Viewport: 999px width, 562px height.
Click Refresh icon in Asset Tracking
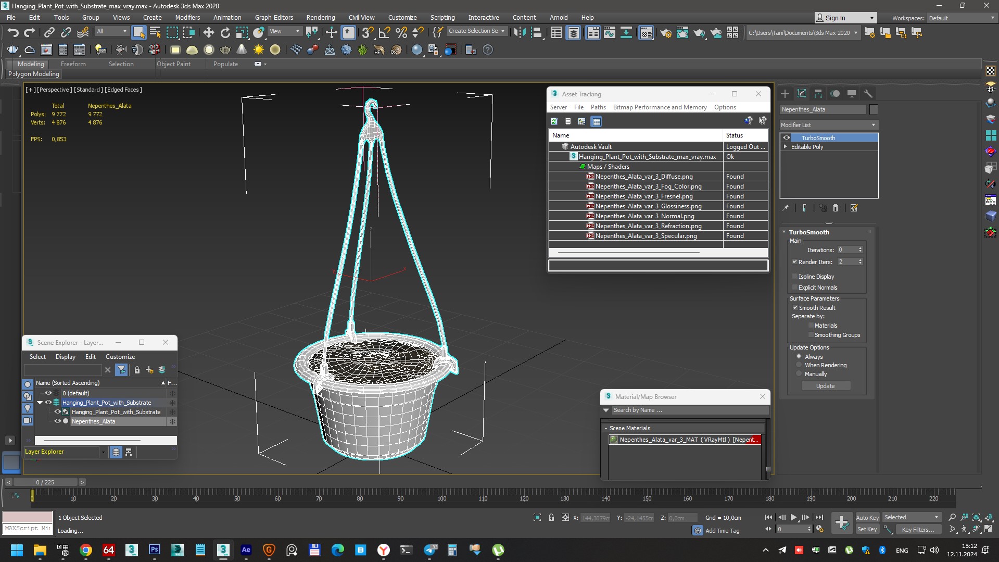point(554,121)
